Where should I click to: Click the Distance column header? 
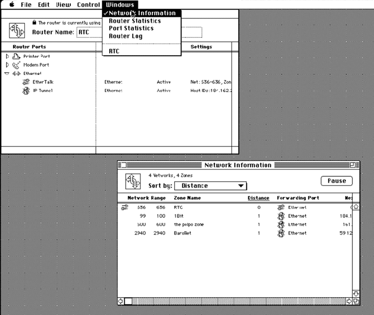(x=258, y=198)
